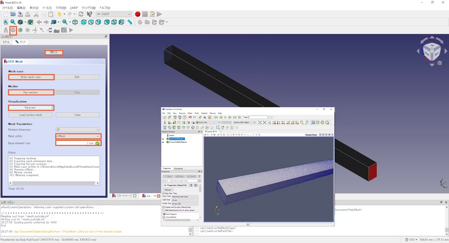Collapse the CFD Mesh task panel
Screen dimensions: 449x243
(103, 61)
